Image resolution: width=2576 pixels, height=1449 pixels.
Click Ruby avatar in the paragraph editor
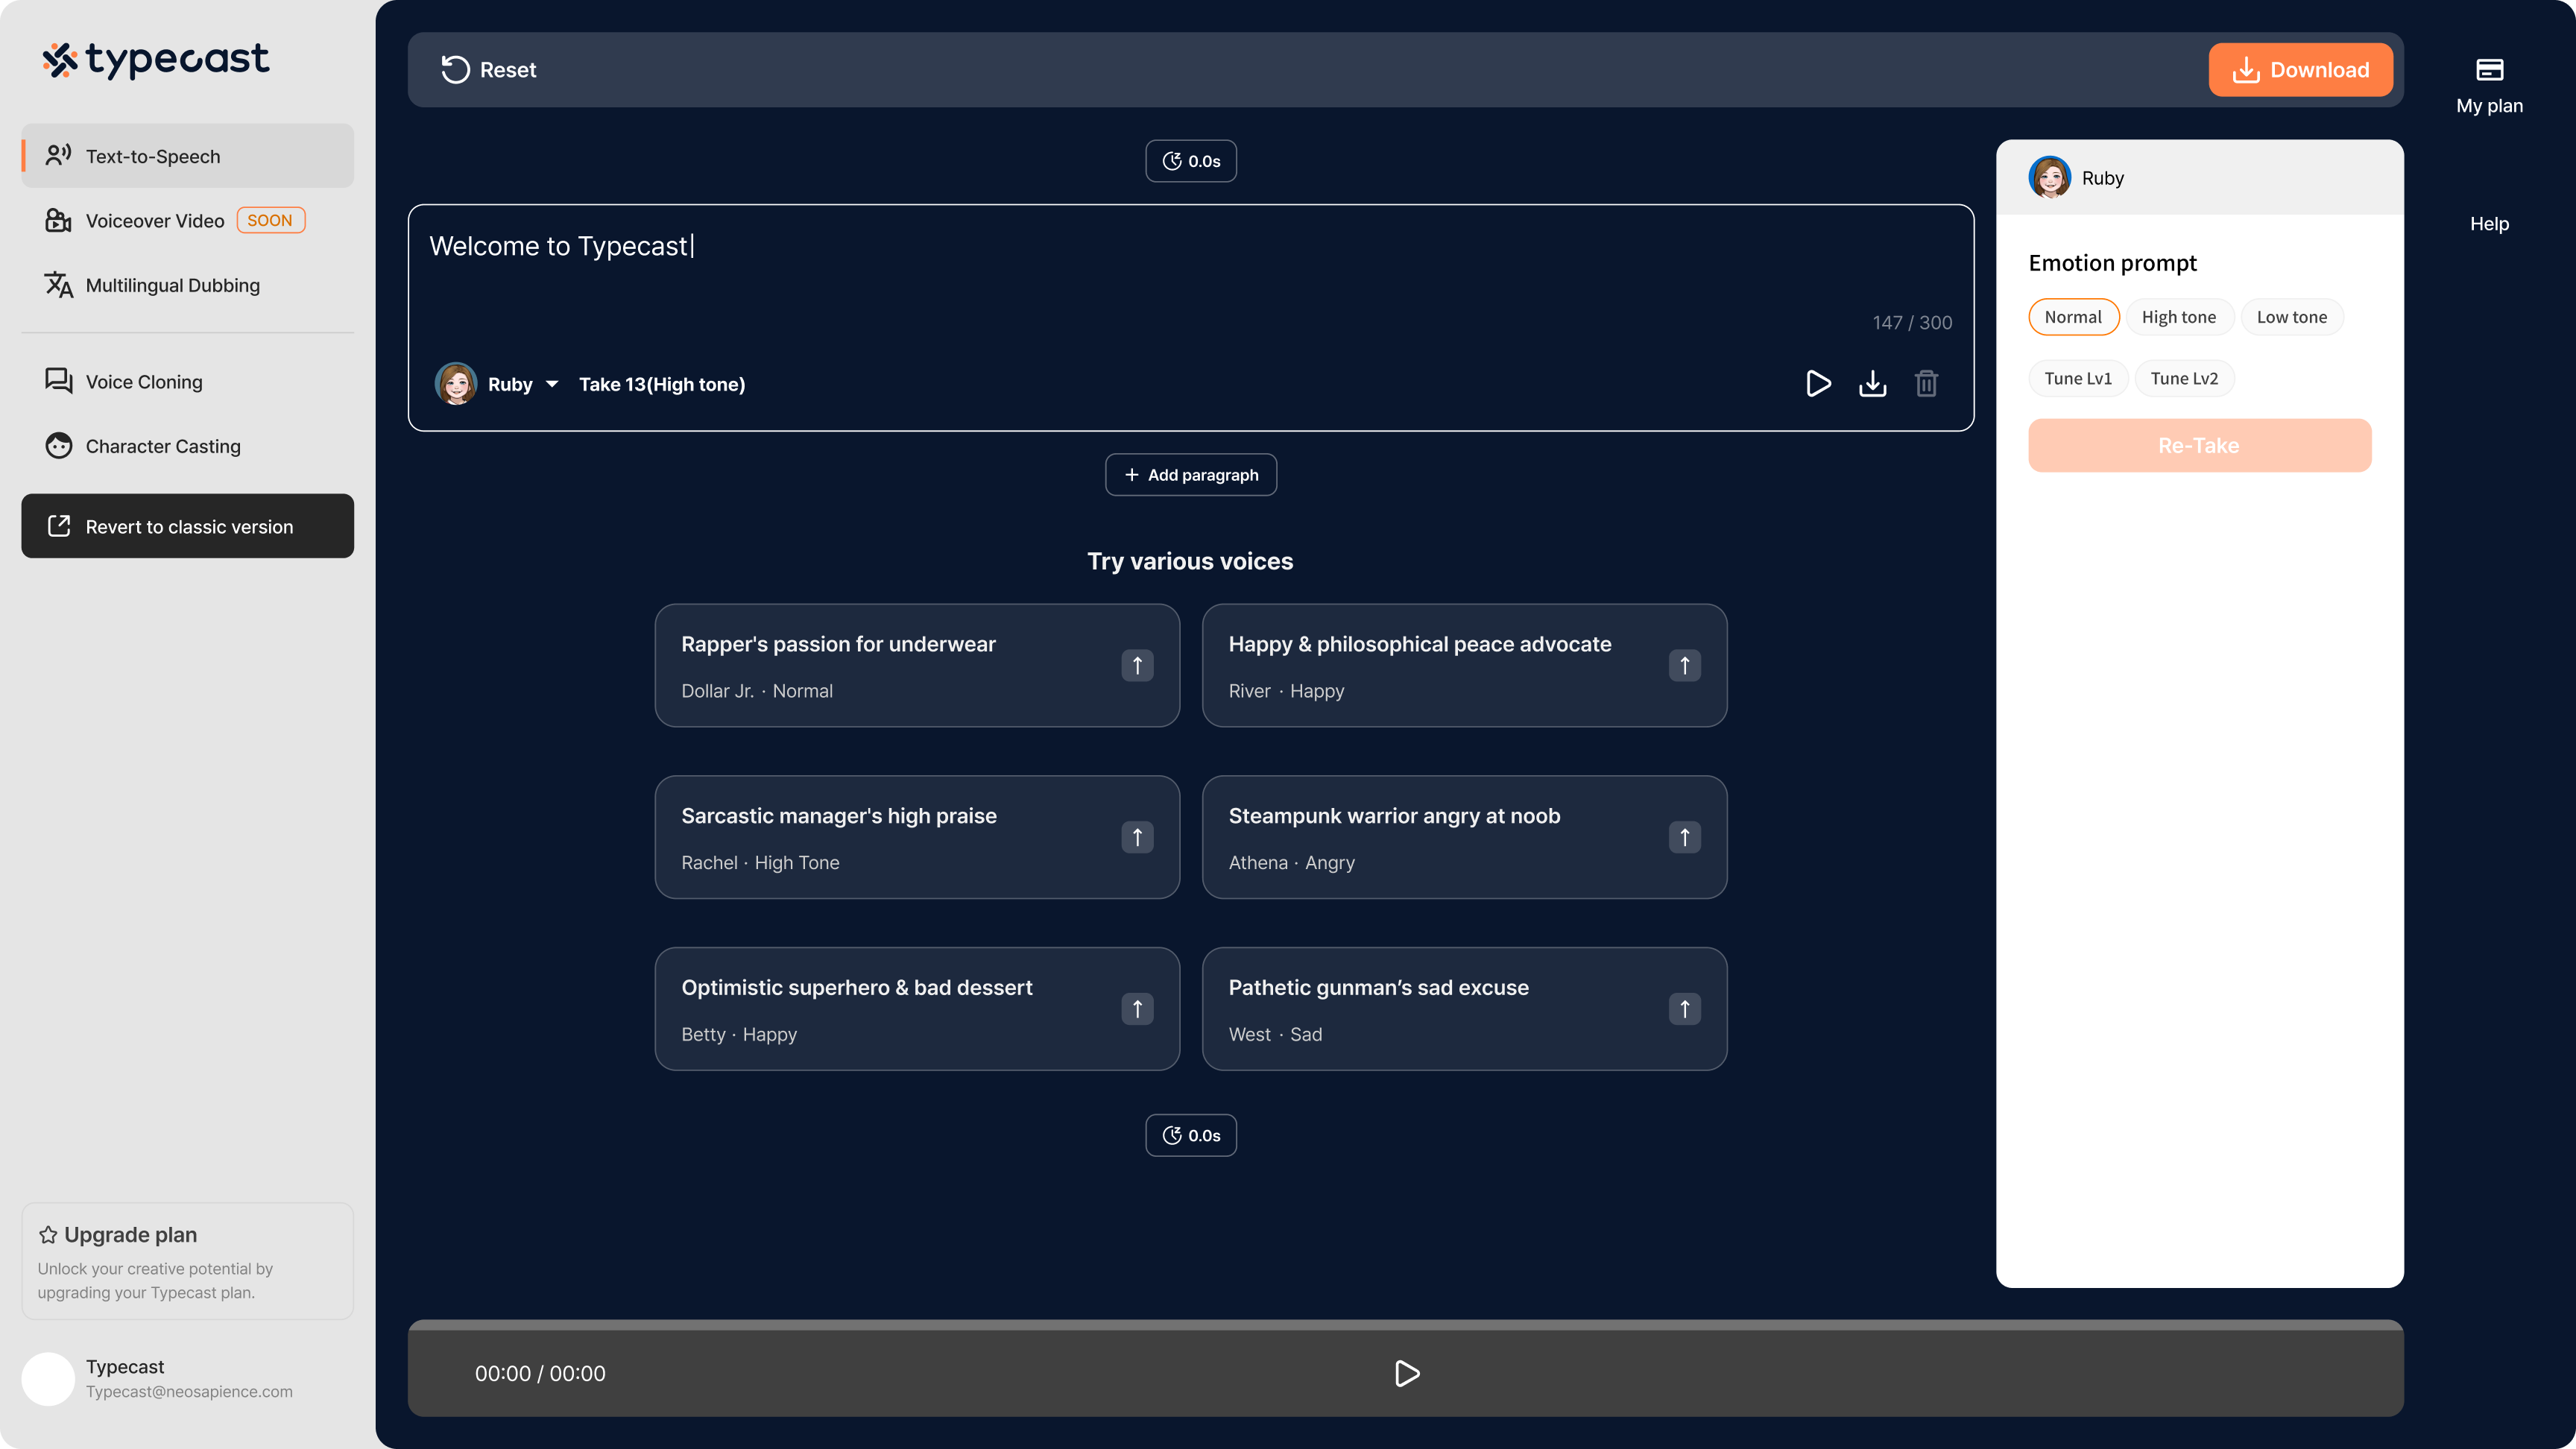(x=456, y=384)
